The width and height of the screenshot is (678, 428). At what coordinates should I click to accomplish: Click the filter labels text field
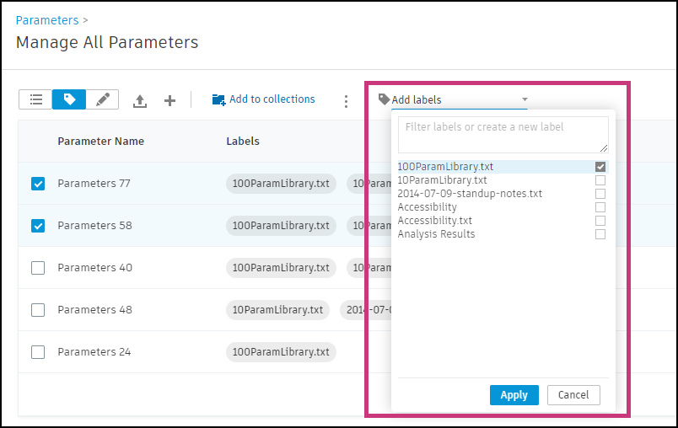pos(503,134)
